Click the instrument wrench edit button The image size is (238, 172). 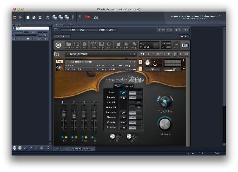pyautogui.click(x=59, y=62)
